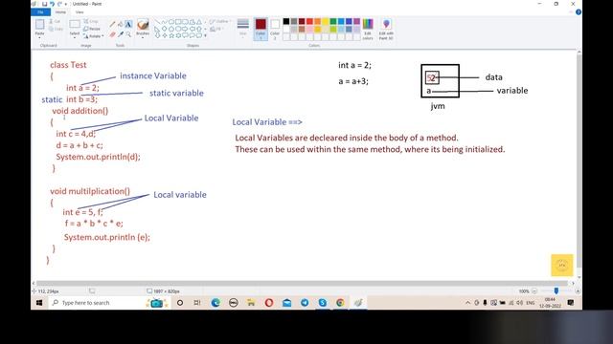This screenshot has width=613, height=344.
Task: Open the File menu
Action: pos(40,12)
